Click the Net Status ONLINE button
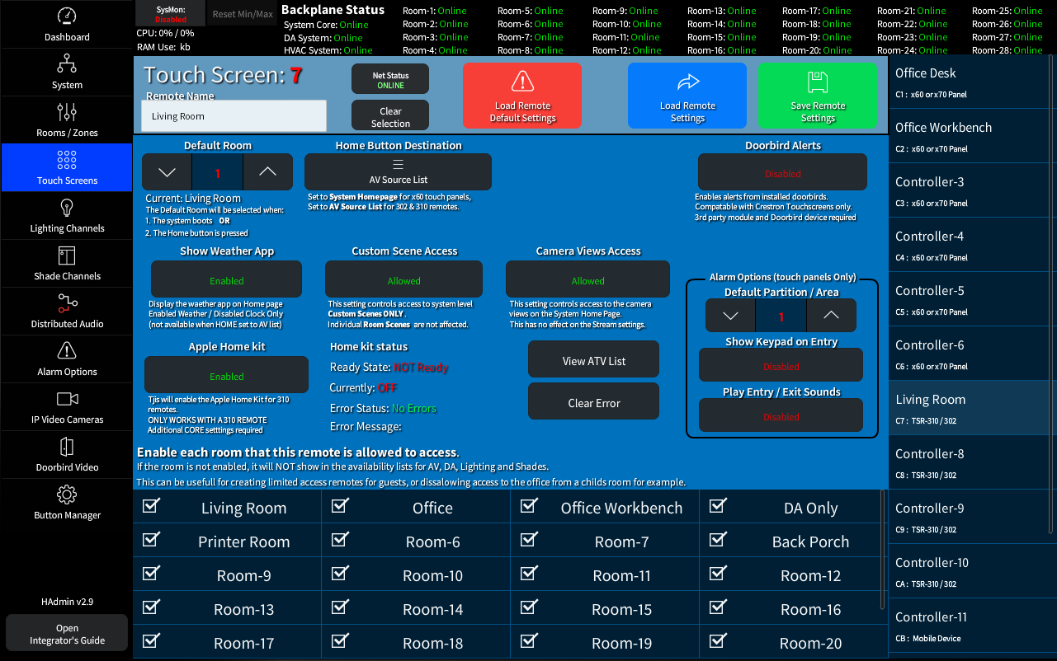Screen dimensions: 1057x661 390,79
